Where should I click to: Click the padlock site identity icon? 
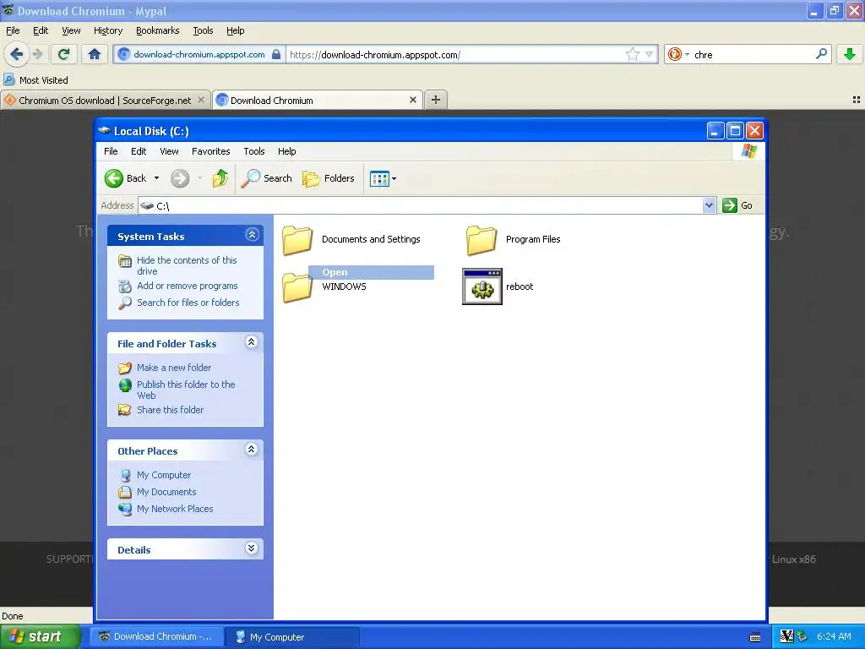coord(276,54)
